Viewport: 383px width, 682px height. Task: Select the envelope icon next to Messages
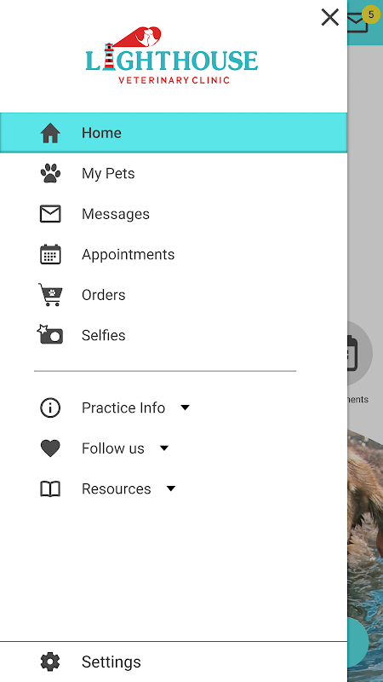click(50, 214)
